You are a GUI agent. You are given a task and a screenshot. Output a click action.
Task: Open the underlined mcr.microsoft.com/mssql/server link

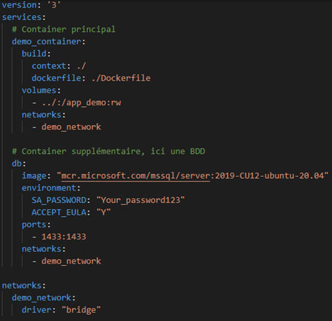(x=136, y=176)
